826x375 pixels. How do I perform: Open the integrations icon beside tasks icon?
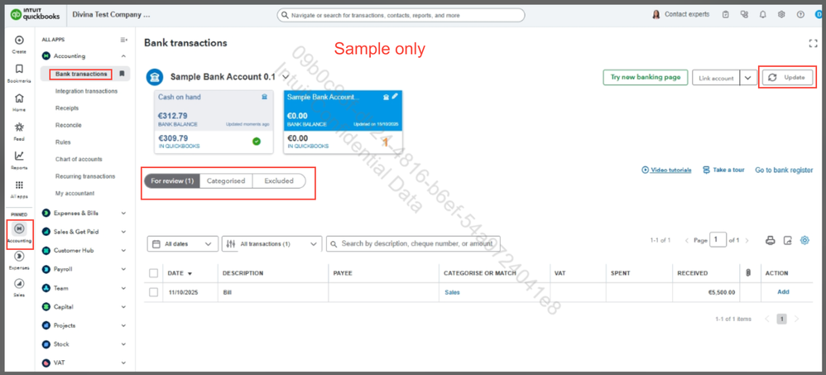click(744, 15)
